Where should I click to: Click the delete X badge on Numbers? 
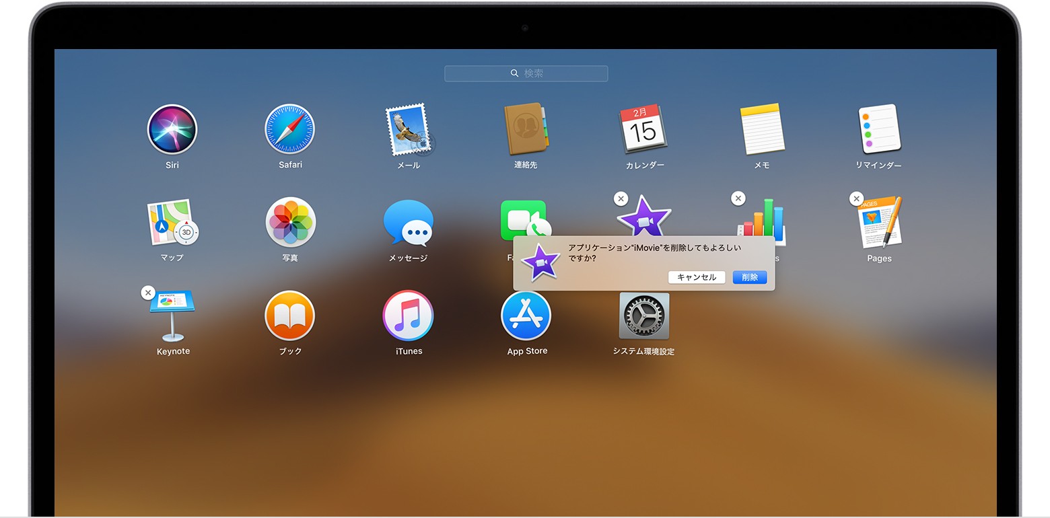[x=738, y=198]
